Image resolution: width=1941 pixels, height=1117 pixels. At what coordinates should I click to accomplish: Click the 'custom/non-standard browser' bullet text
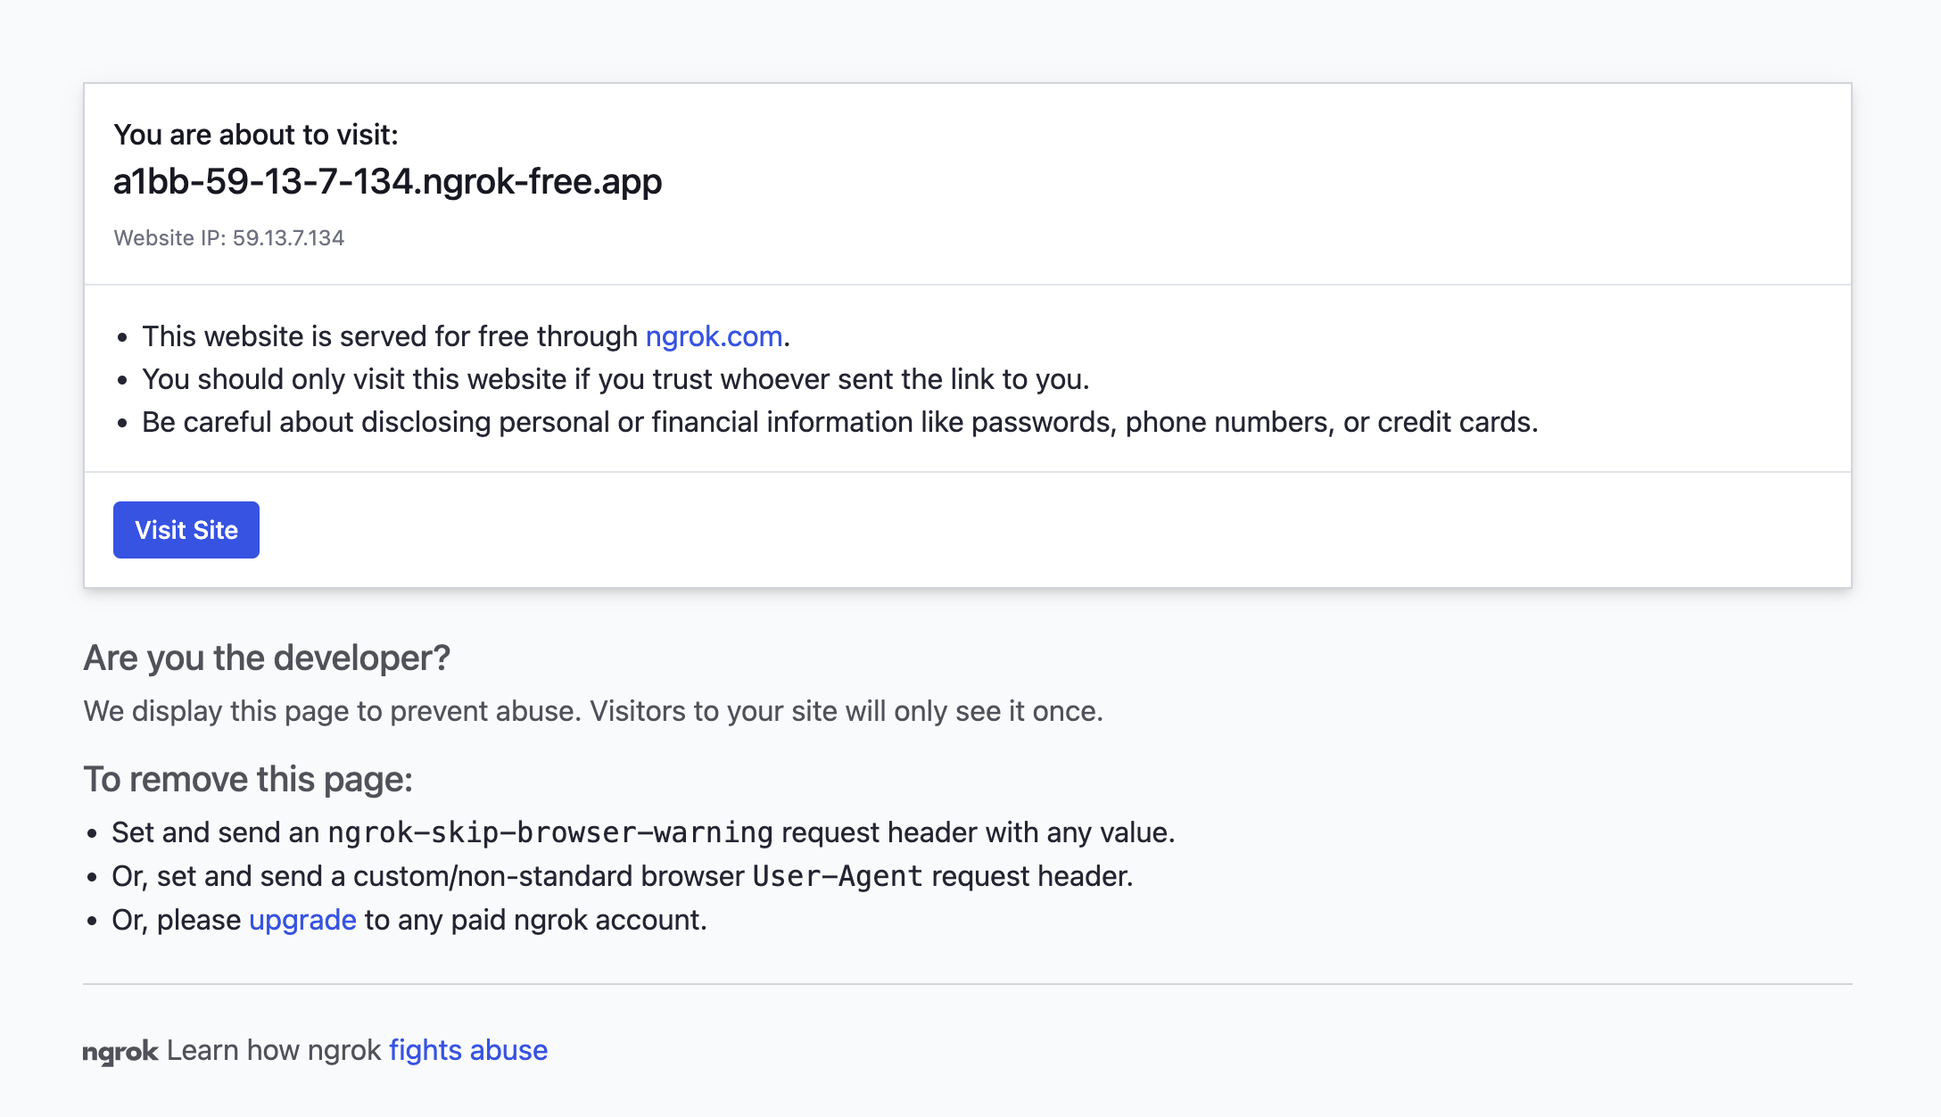pos(548,876)
